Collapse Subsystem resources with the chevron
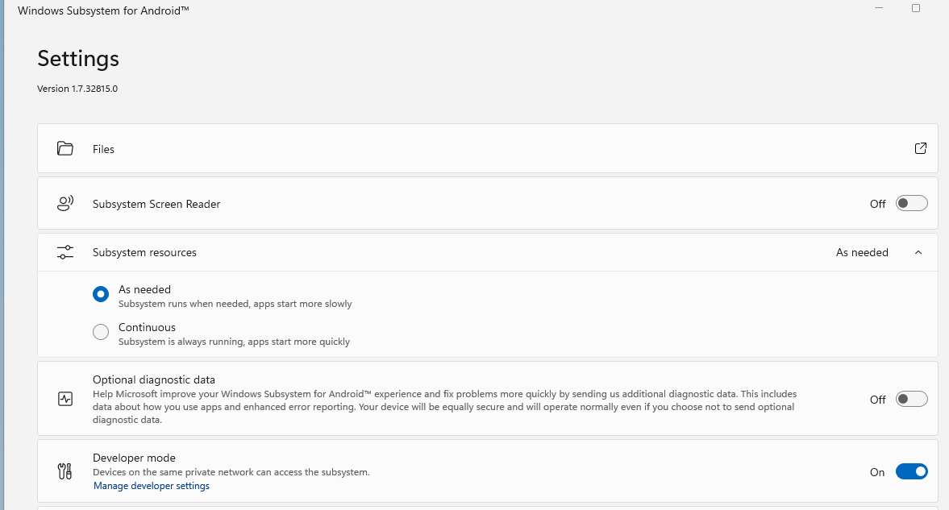 (x=918, y=253)
